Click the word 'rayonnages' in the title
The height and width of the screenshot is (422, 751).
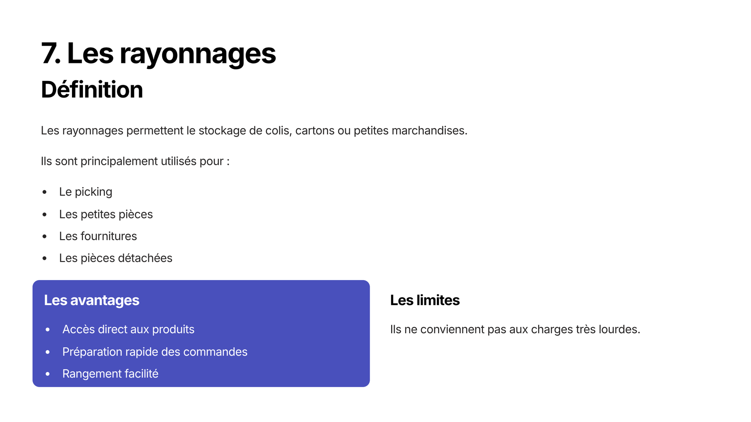[x=198, y=55]
